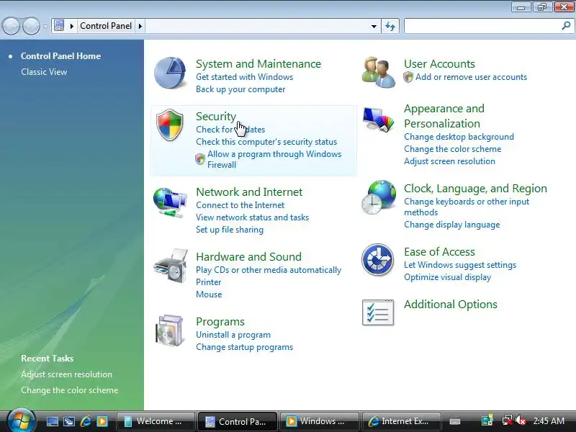
Task: Launch Windows Media Player from Quick Launch
Action: (102, 421)
